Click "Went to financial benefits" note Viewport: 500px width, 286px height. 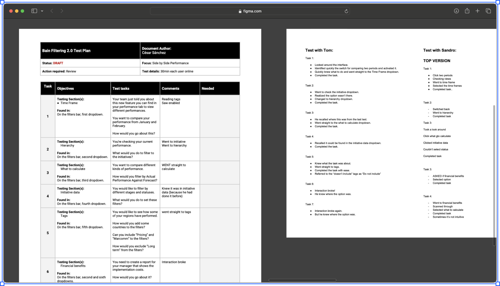click(x=447, y=203)
